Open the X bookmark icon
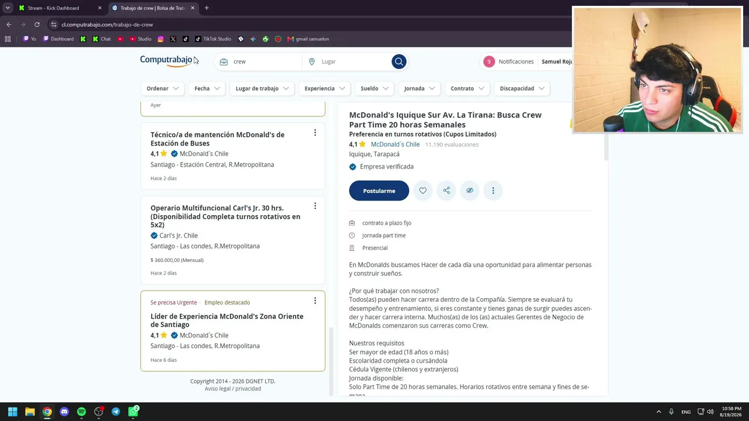 [173, 39]
